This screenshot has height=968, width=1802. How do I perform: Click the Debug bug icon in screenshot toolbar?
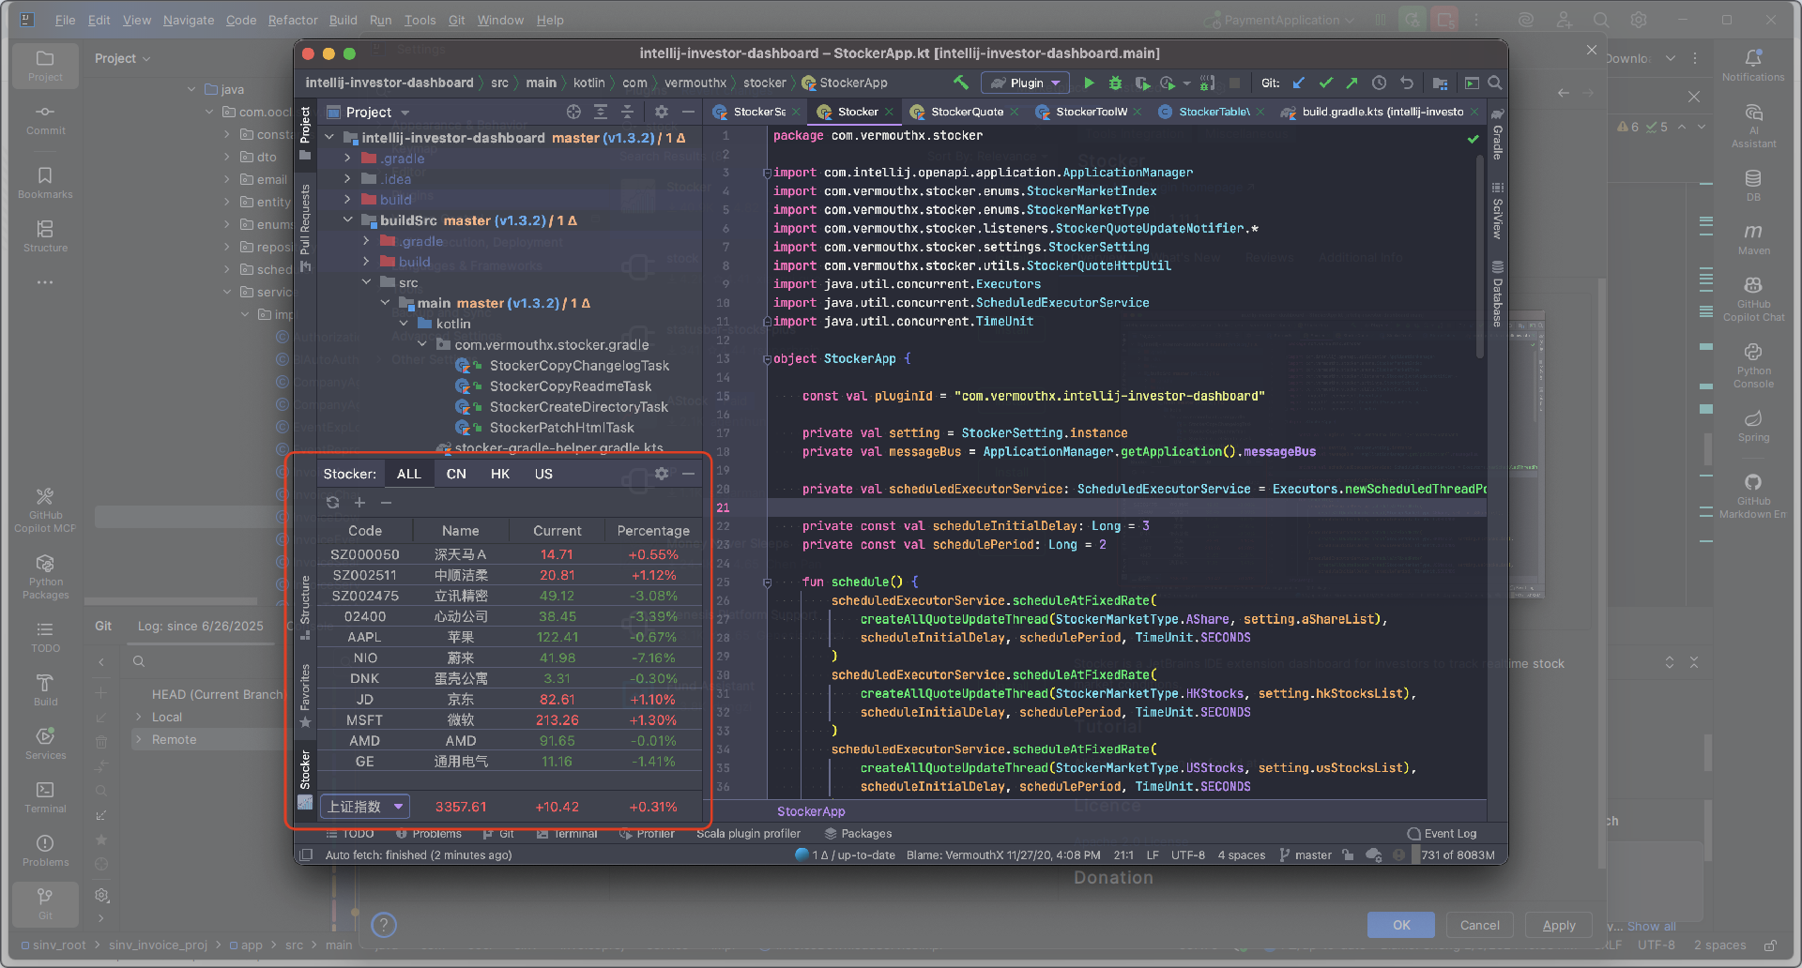click(1115, 83)
